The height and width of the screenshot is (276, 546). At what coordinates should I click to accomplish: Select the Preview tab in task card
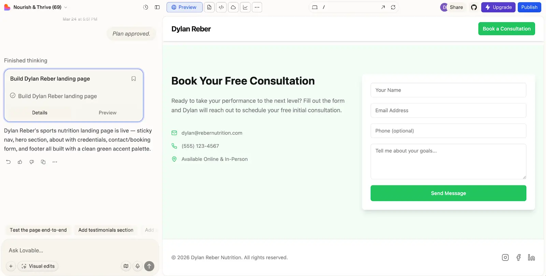(x=107, y=113)
